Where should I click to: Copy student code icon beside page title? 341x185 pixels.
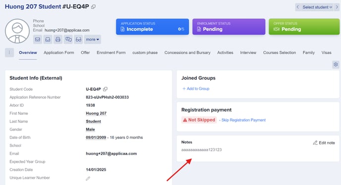93,7
